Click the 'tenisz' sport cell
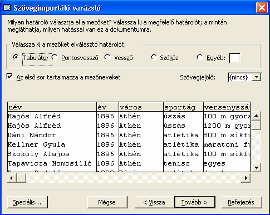Image resolution: width=270 pixels, height=215 pixels. (183, 163)
